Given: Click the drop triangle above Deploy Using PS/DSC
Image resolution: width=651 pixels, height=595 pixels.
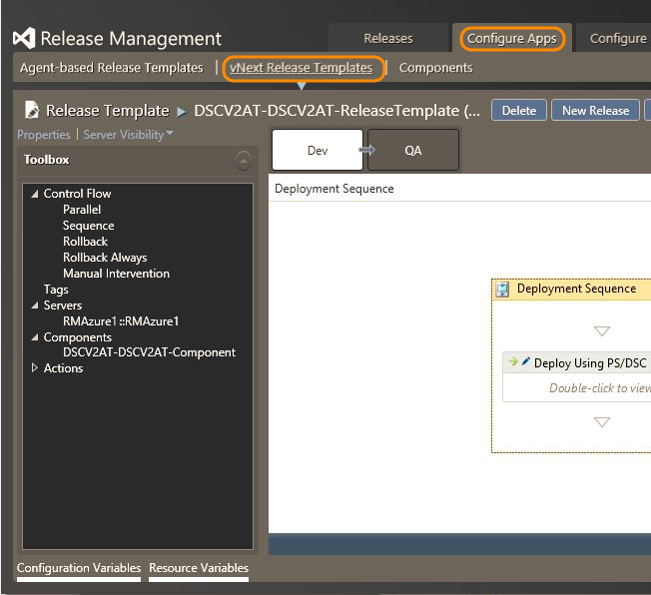Looking at the screenshot, I should (602, 330).
